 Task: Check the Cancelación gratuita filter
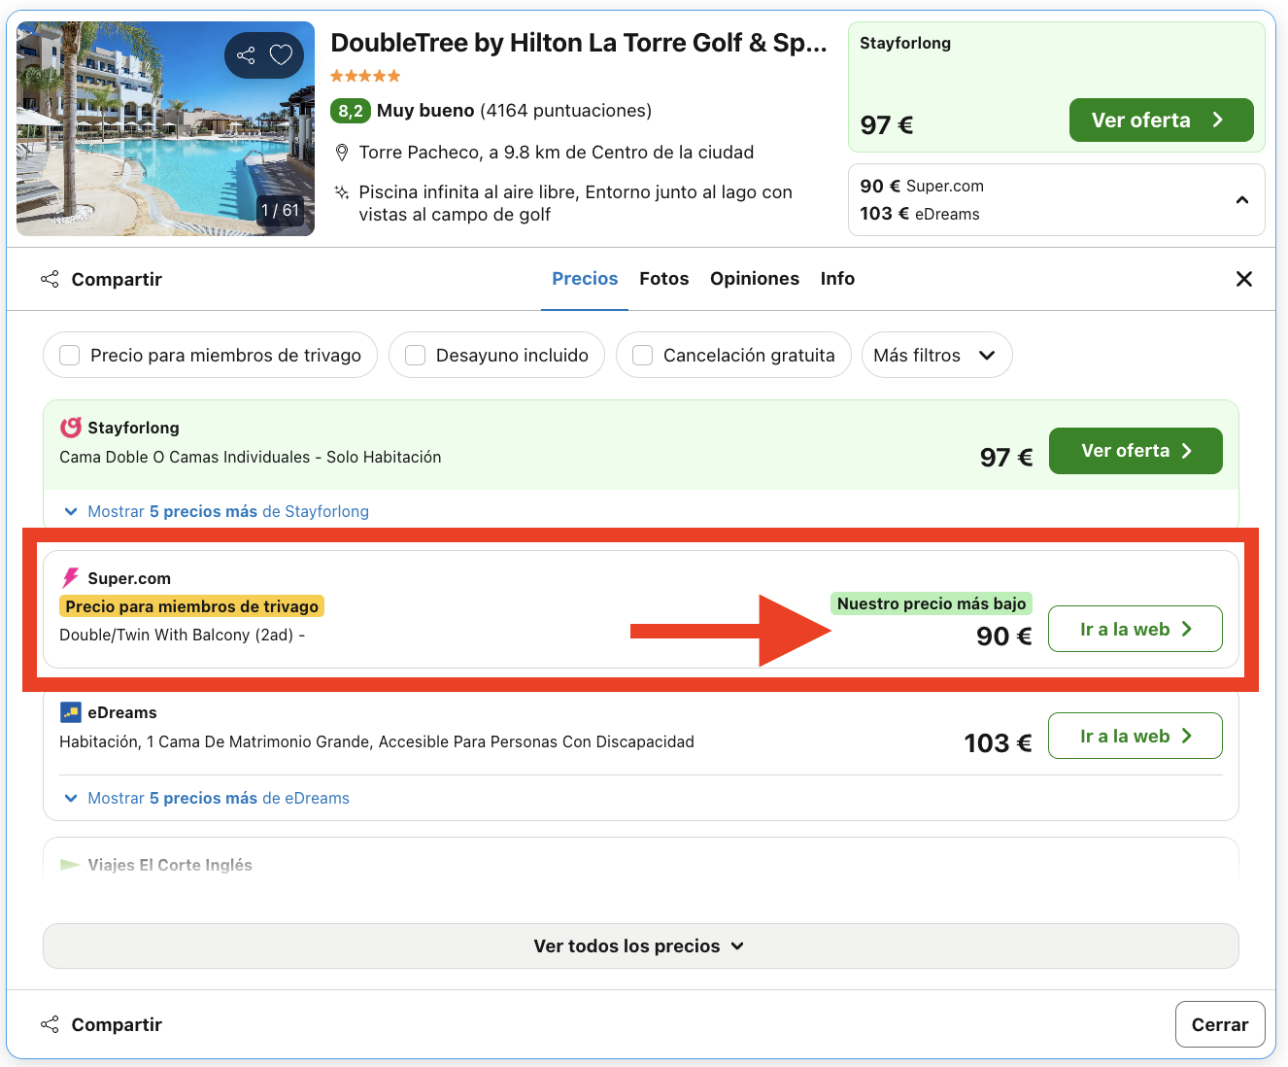tap(642, 356)
